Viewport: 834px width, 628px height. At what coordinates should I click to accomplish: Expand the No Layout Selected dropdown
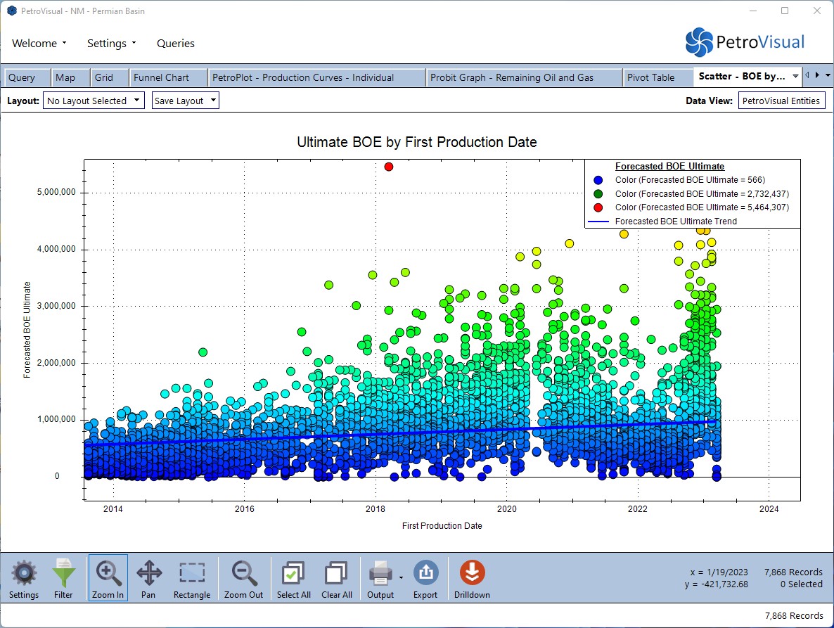pyautogui.click(x=94, y=101)
